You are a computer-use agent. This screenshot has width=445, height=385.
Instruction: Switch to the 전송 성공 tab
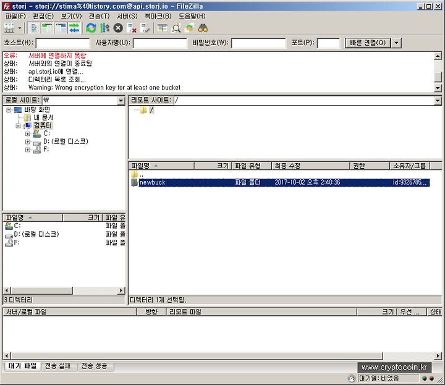click(x=94, y=366)
